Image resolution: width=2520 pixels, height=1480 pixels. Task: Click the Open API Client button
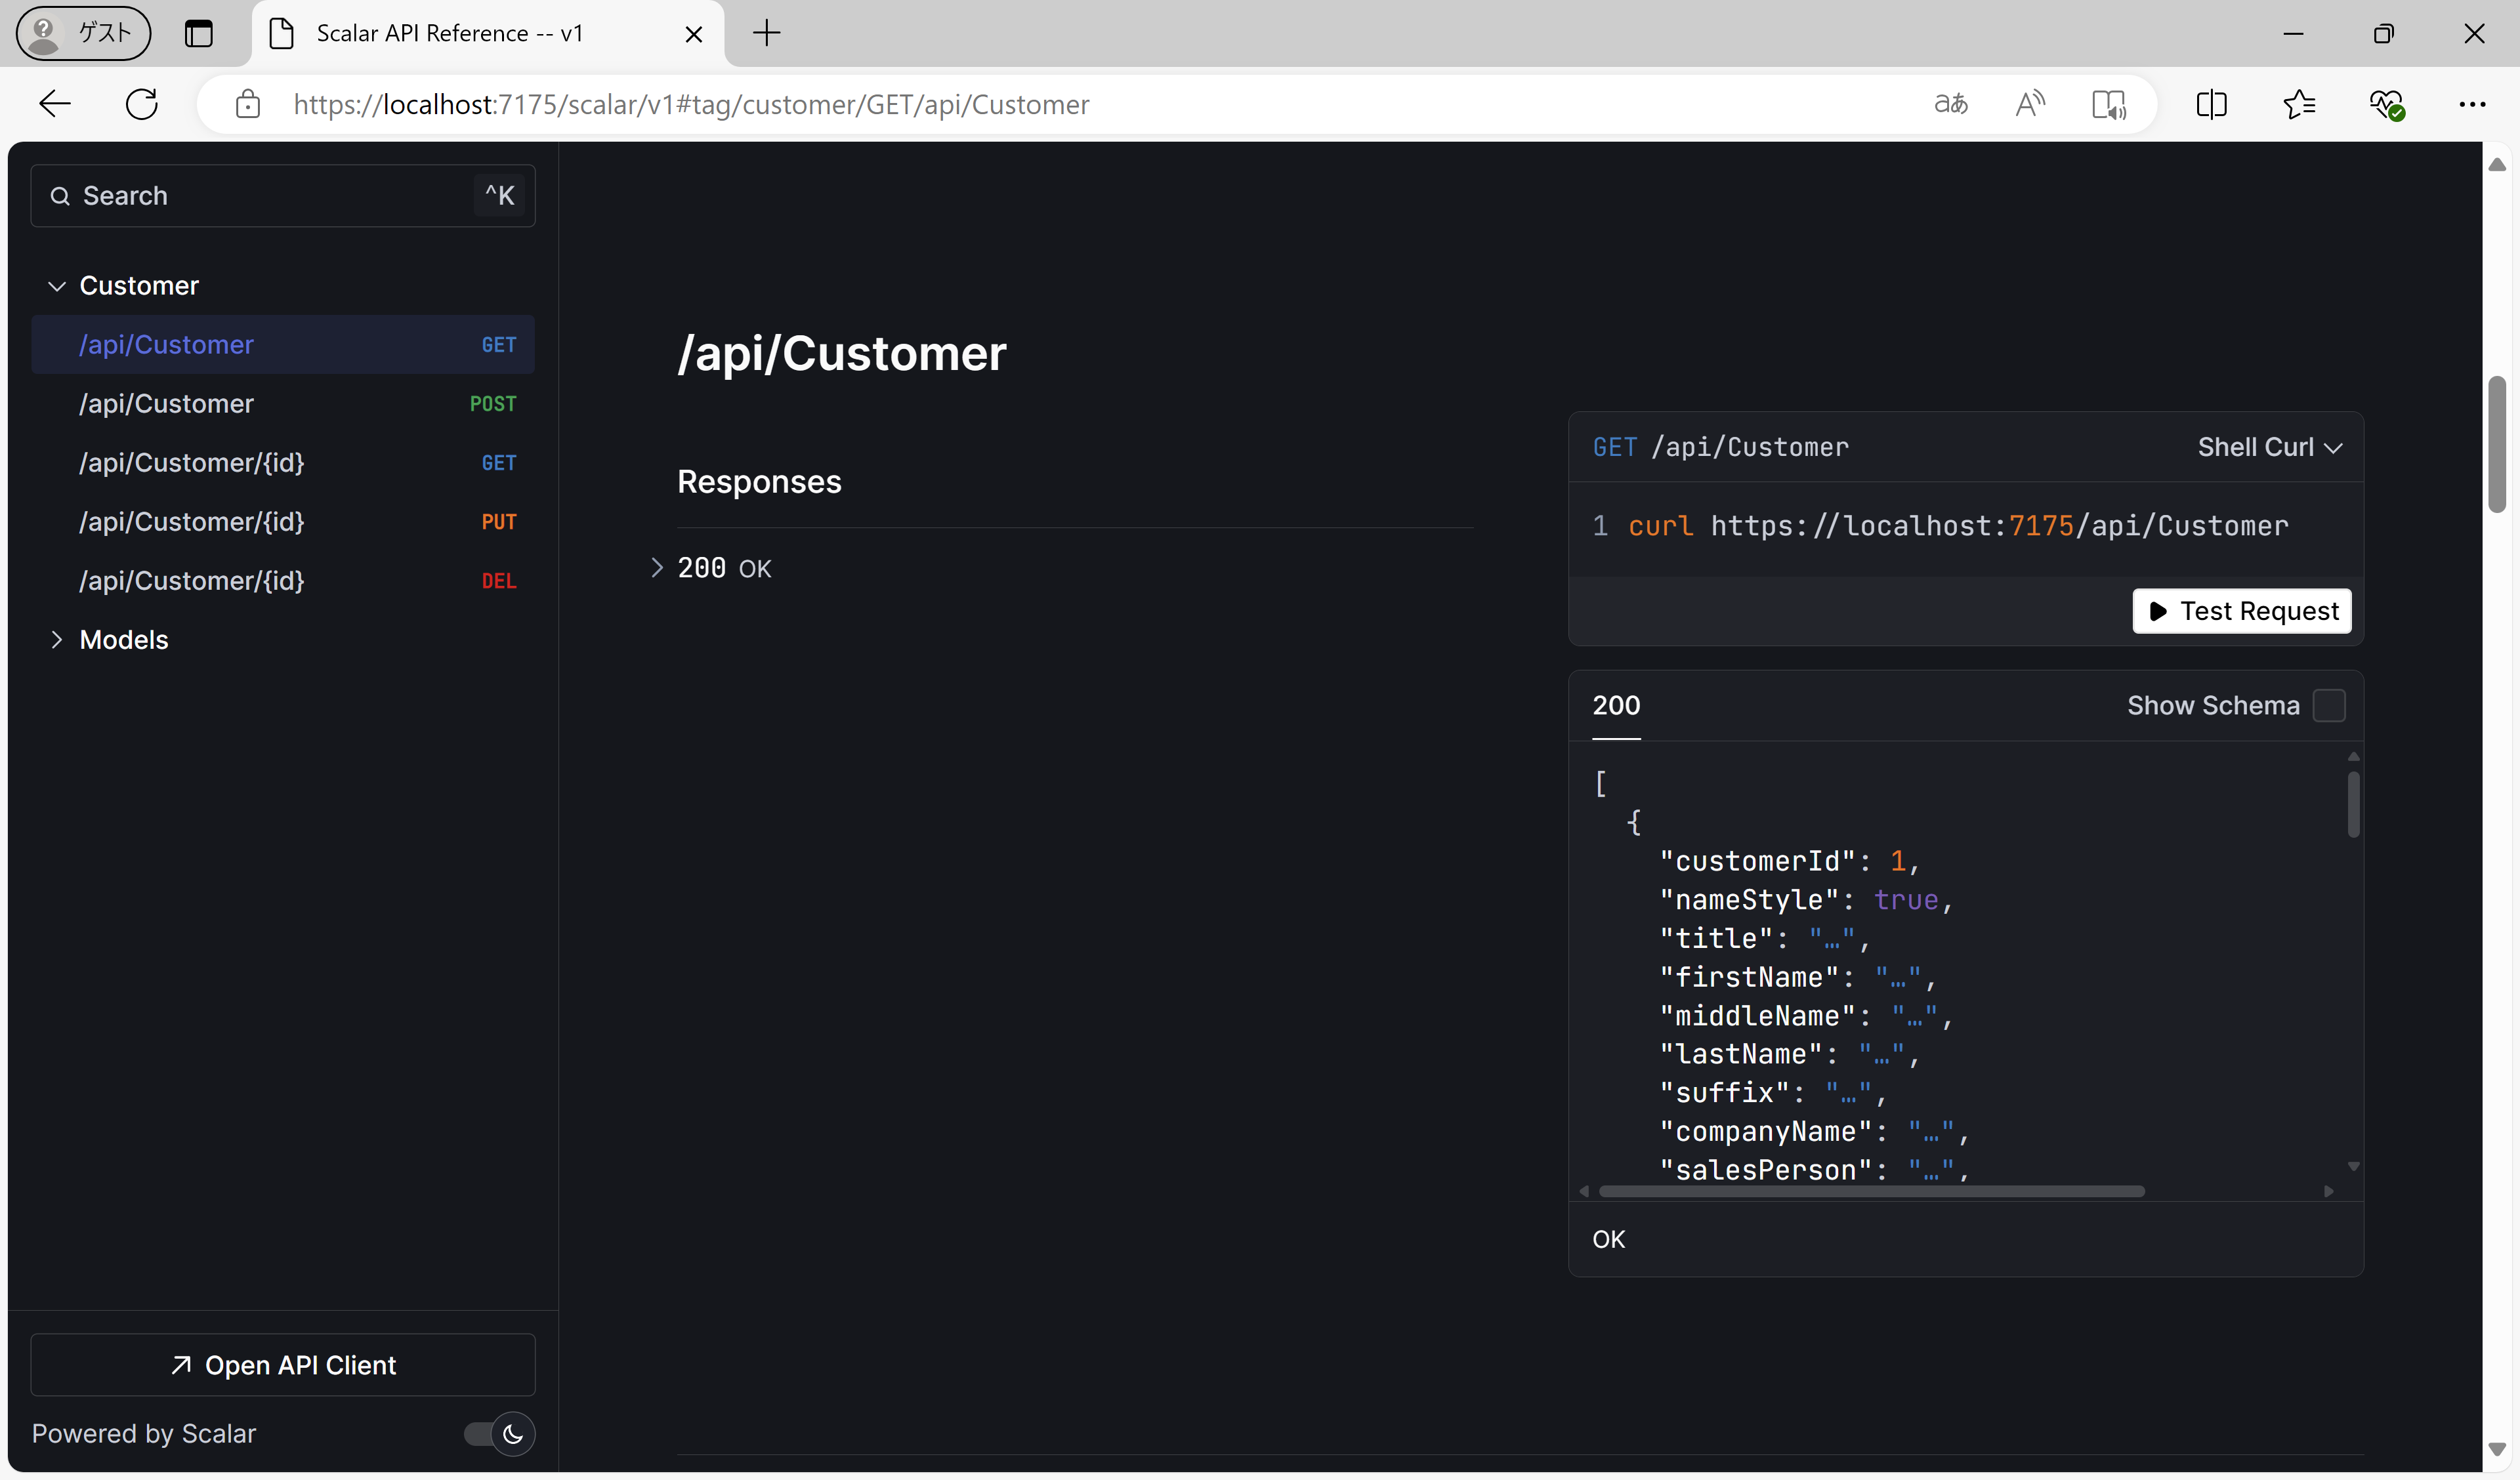click(283, 1365)
